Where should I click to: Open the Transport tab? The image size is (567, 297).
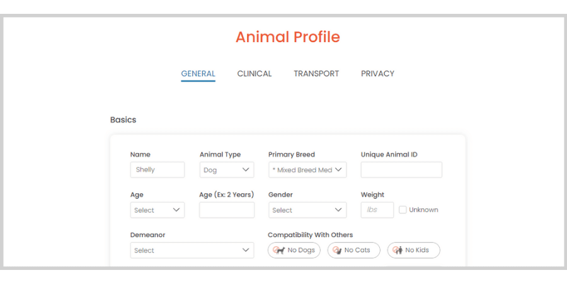[316, 74]
